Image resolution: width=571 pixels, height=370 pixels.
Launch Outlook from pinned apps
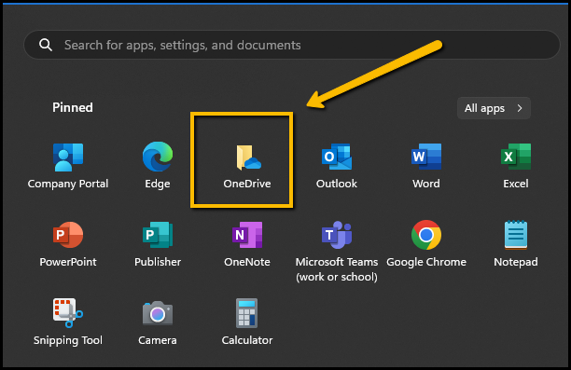pyautogui.click(x=337, y=166)
